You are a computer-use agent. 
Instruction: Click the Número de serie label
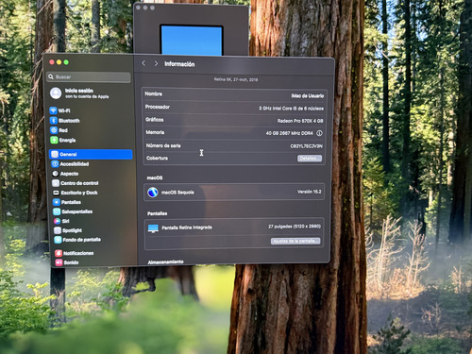tap(163, 145)
